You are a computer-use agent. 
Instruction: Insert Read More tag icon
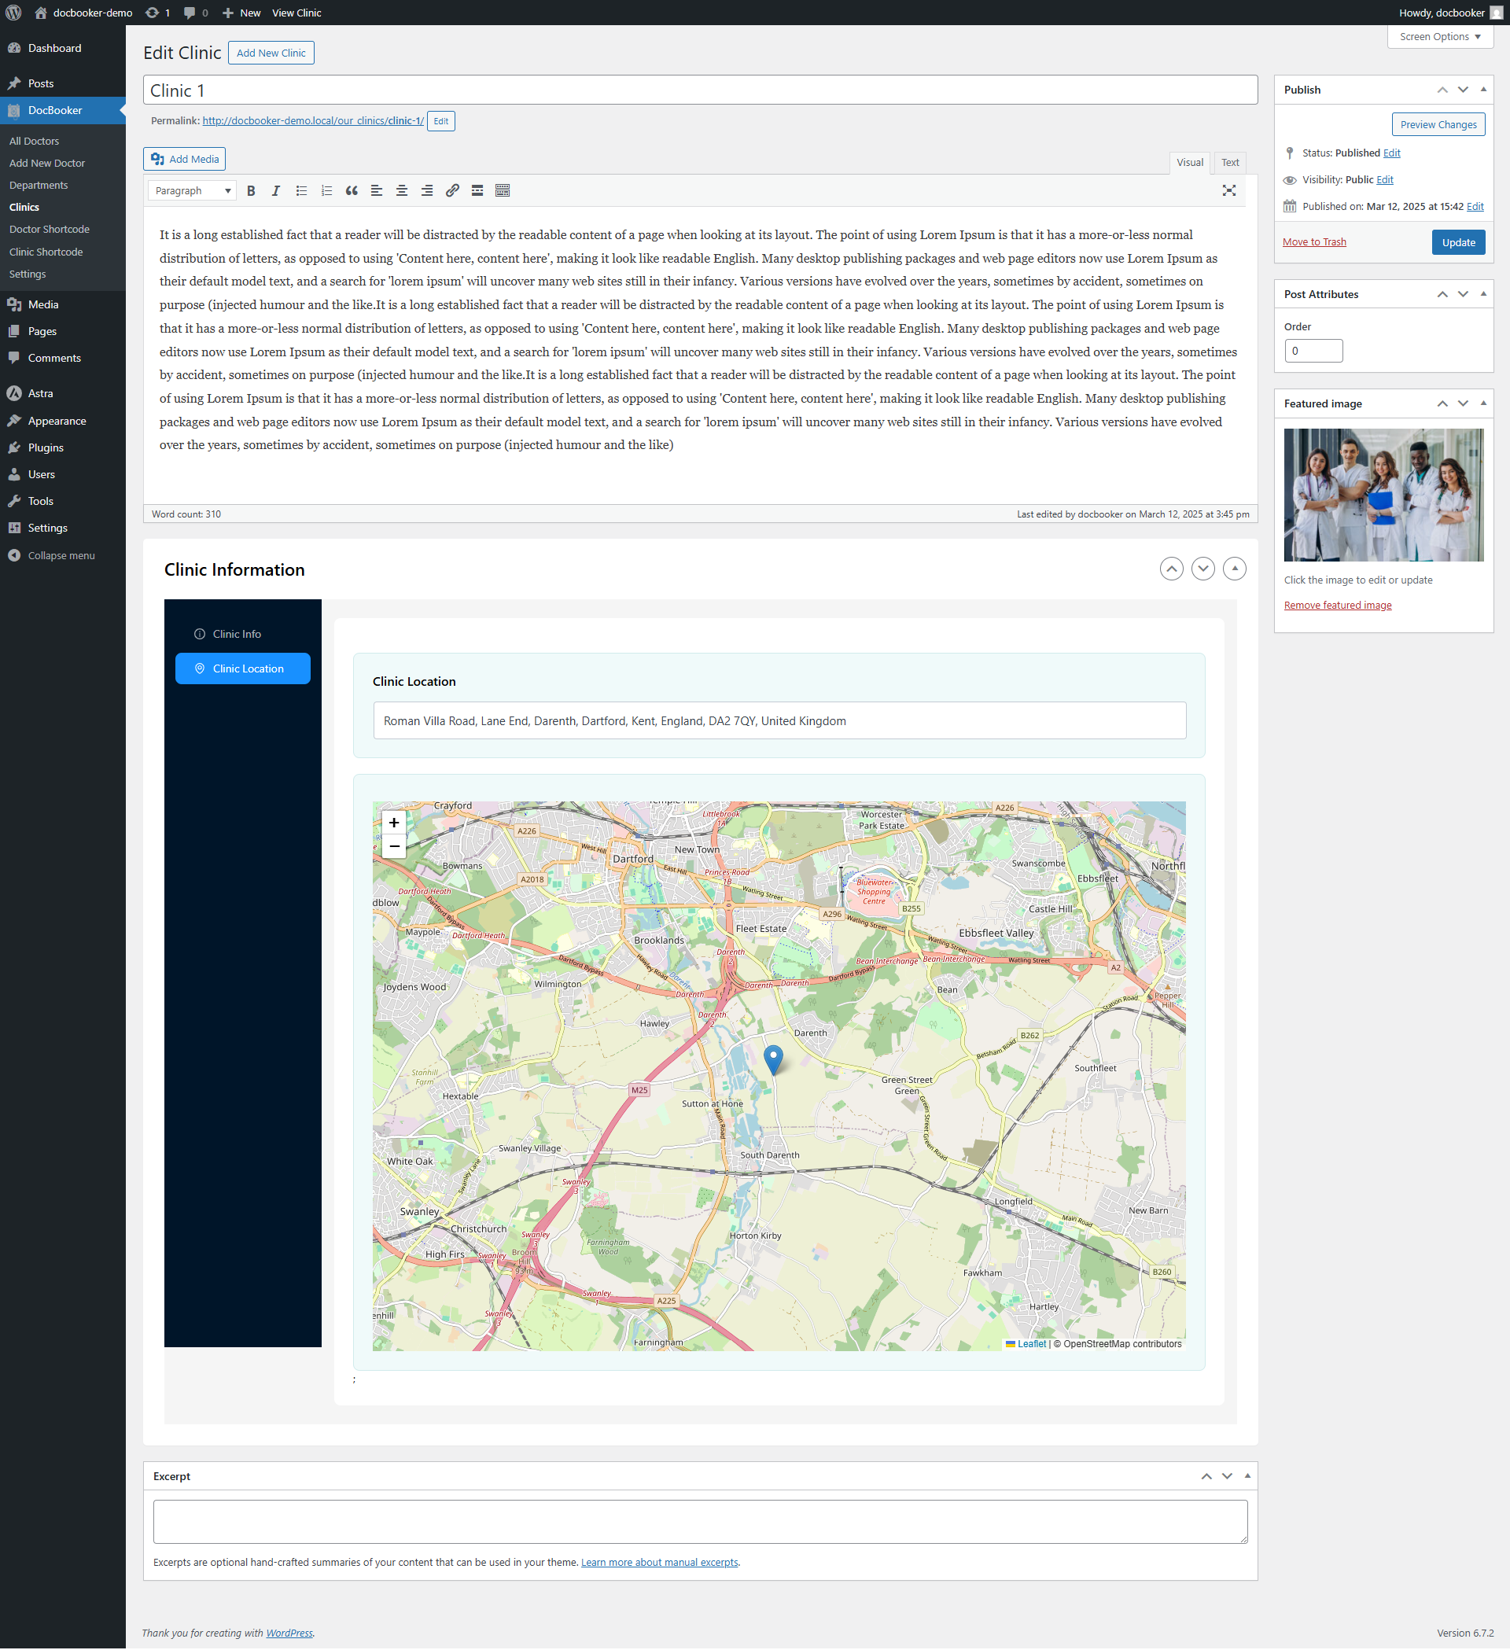(x=477, y=190)
